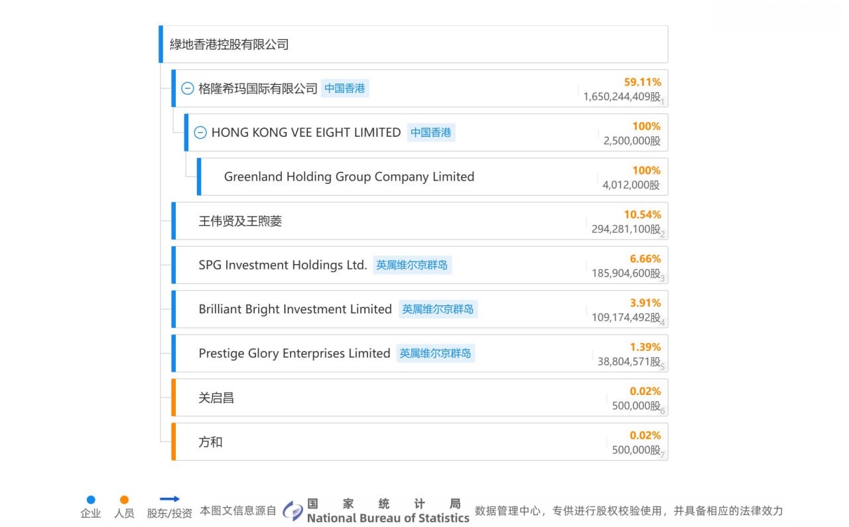Viewport: 849px width, 527px height.
Task: Click 英属维尔京群岛 tag beside Prestige Glory Enterprises
Action: click(436, 353)
